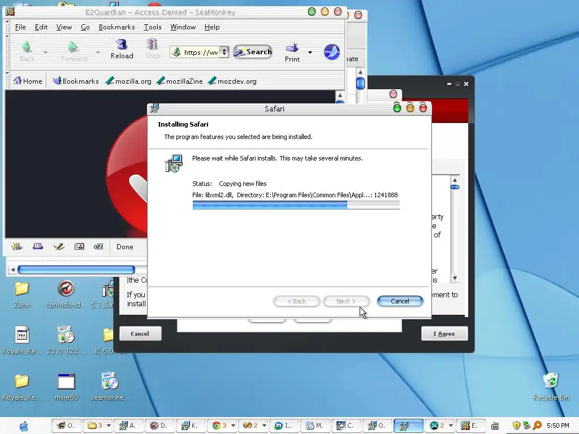Cancel the Safari installation

click(400, 301)
